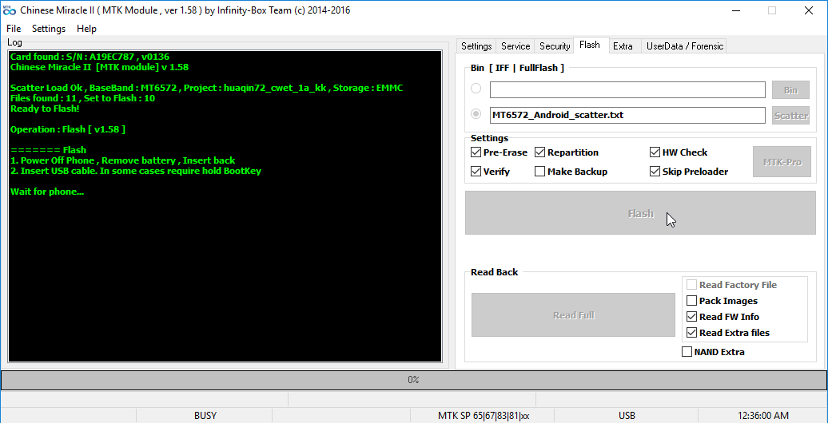
Task: Click the Chinese Miracle app icon in title bar
Action: coord(10,10)
